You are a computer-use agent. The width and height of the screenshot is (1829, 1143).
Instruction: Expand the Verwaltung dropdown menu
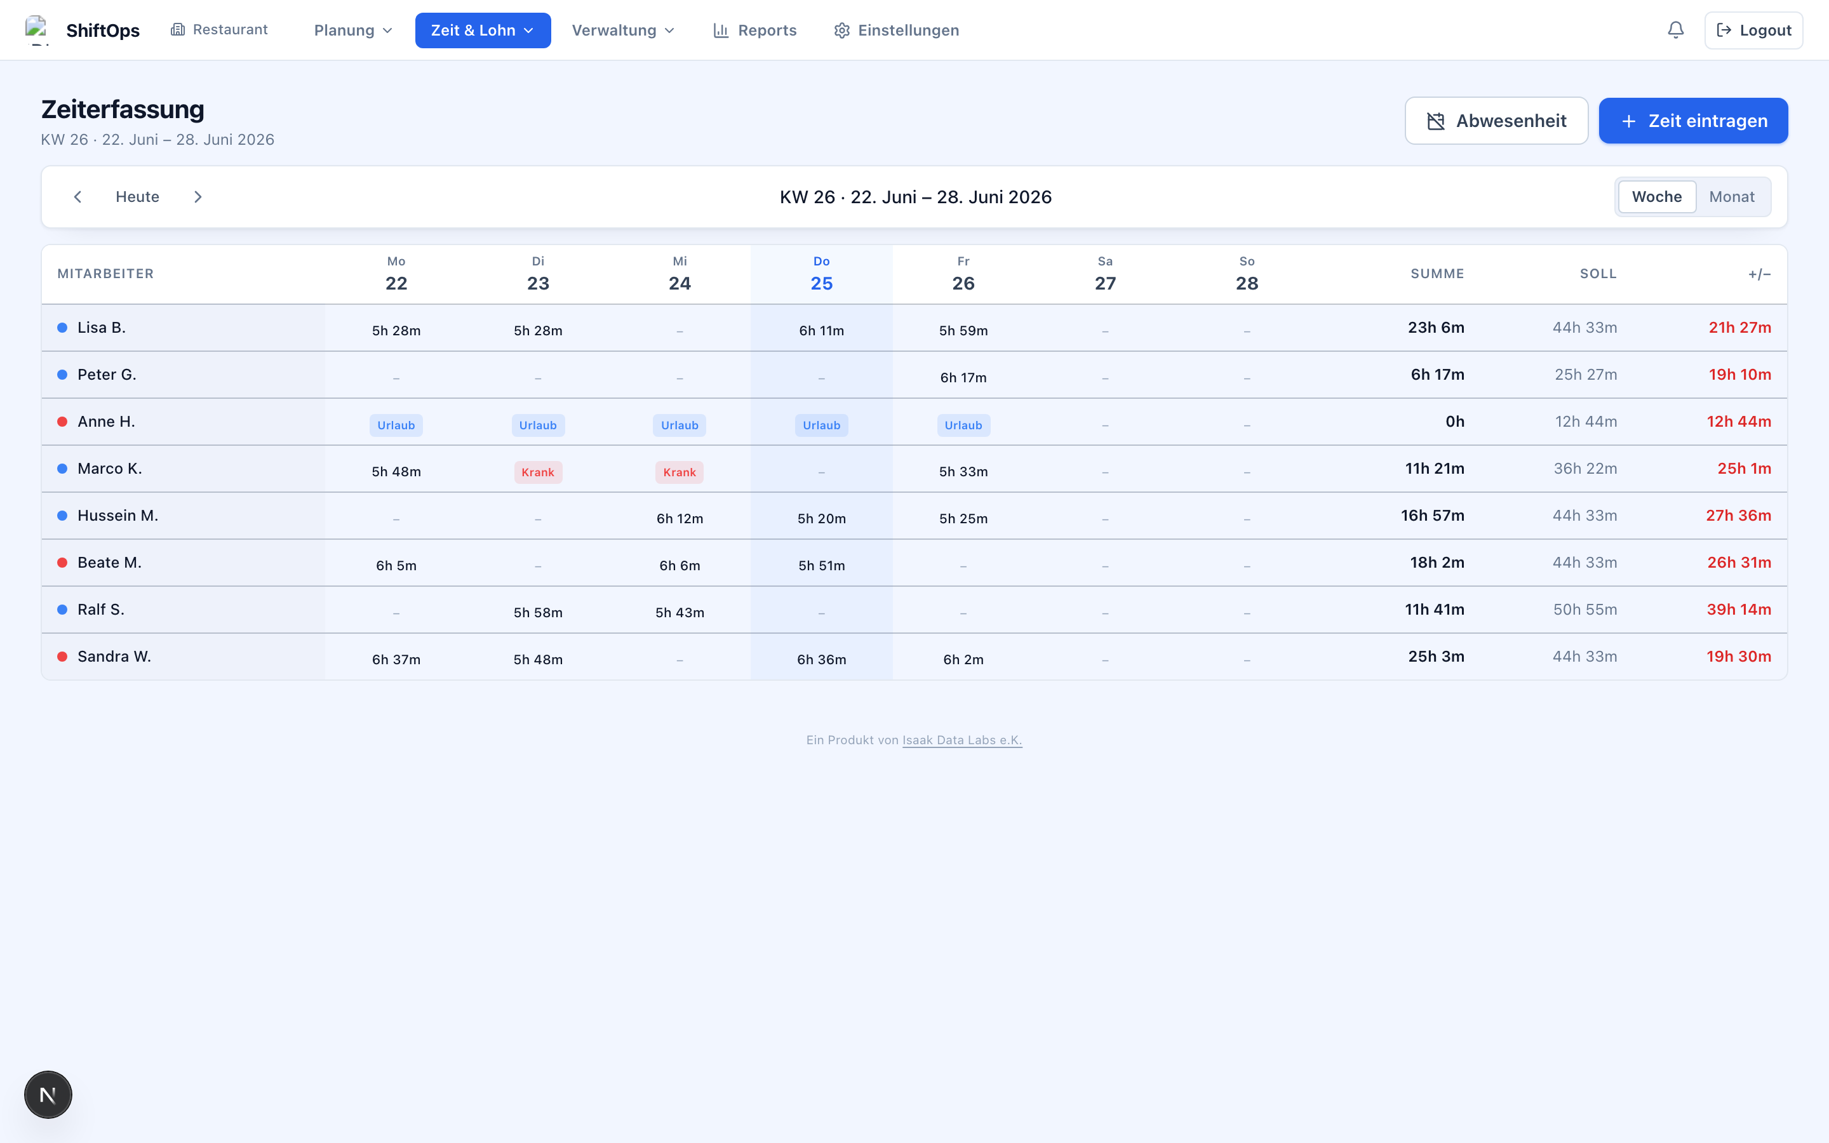(x=623, y=30)
